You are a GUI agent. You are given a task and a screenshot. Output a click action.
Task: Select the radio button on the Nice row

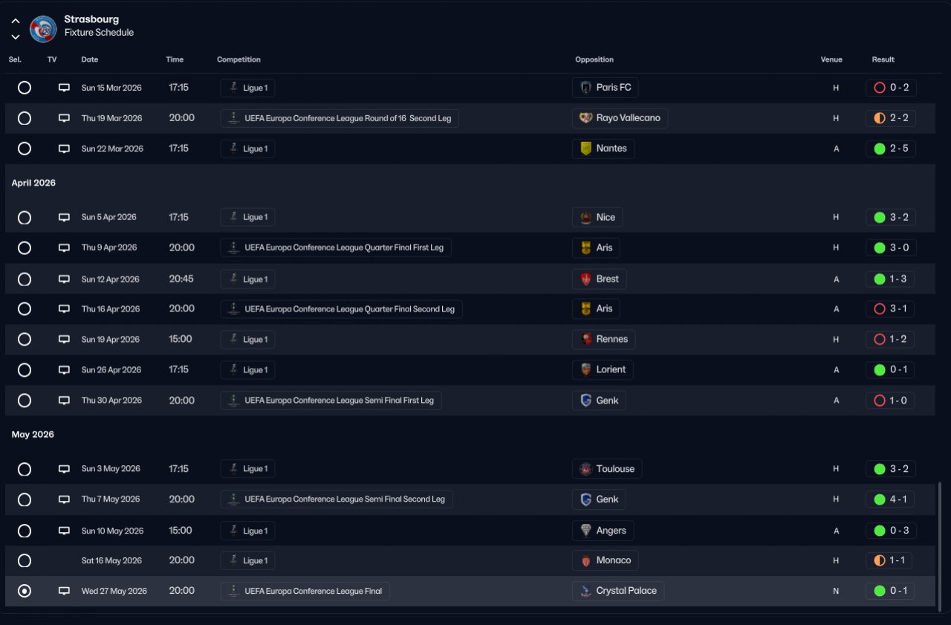pyautogui.click(x=25, y=218)
